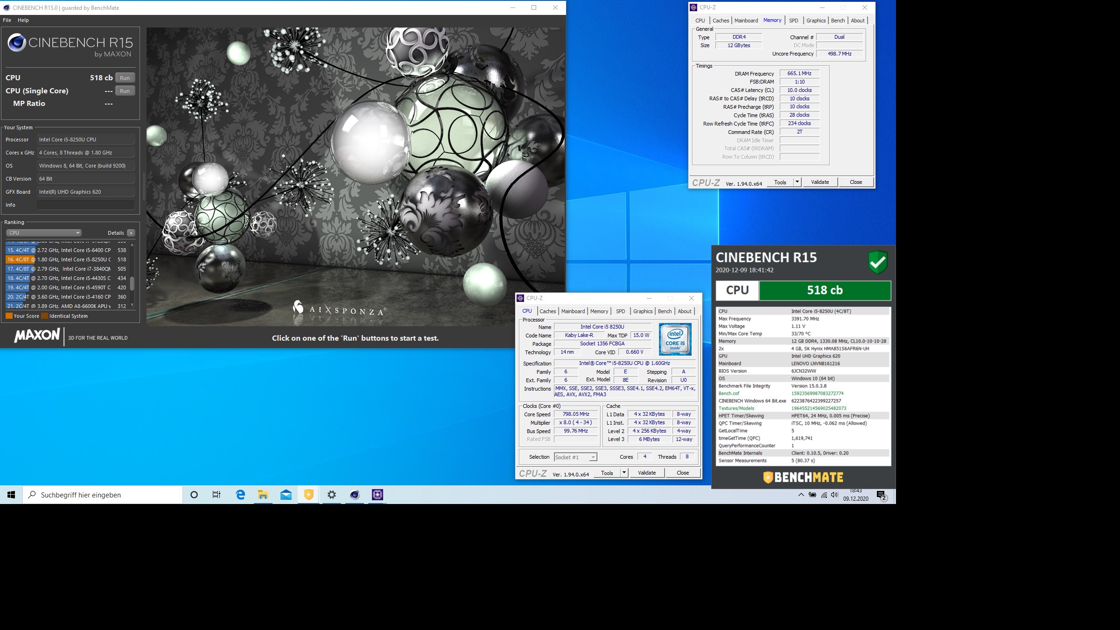
Task: Open BenchMate shield icon on taskbar
Action: pyautogui.click(x=308, y=495)
